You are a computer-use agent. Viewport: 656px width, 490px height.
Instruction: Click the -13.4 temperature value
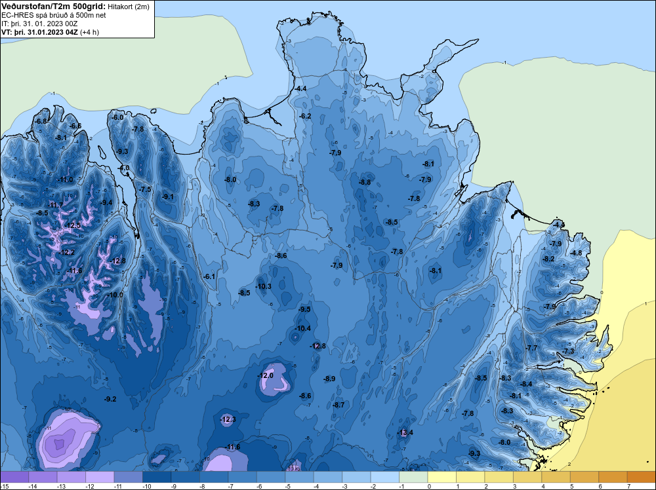coord(405,432)
